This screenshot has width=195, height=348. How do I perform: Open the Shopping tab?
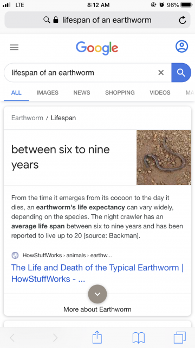pos(120,92)
